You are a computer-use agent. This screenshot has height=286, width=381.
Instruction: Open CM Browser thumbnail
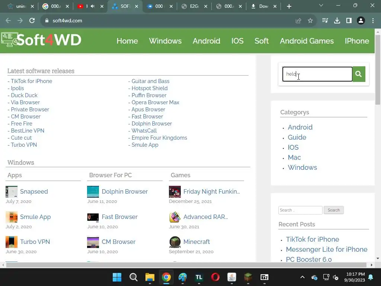[93, 242]
